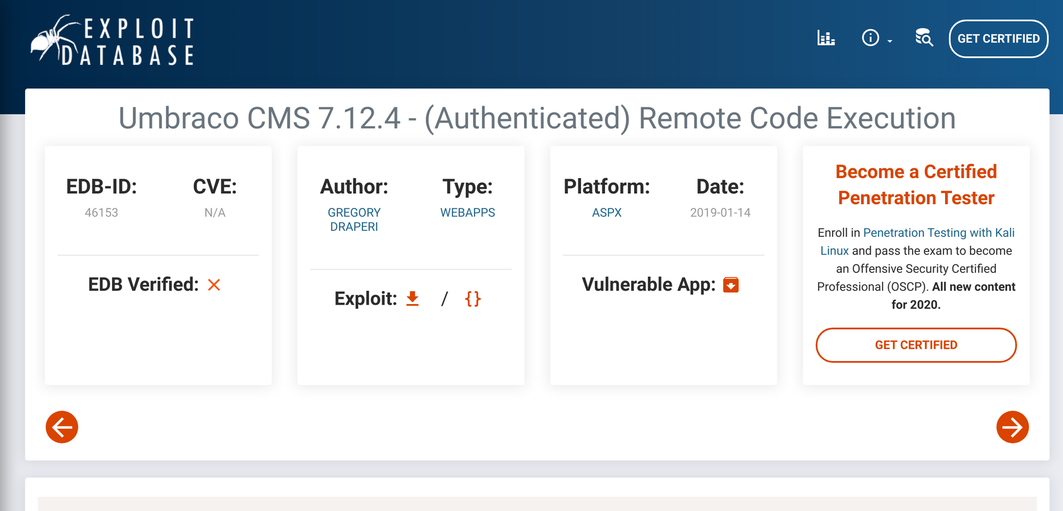The image size is (1063, 511).
Task: Open author Gregory Draperi's profile link
Action: [354, 220]
